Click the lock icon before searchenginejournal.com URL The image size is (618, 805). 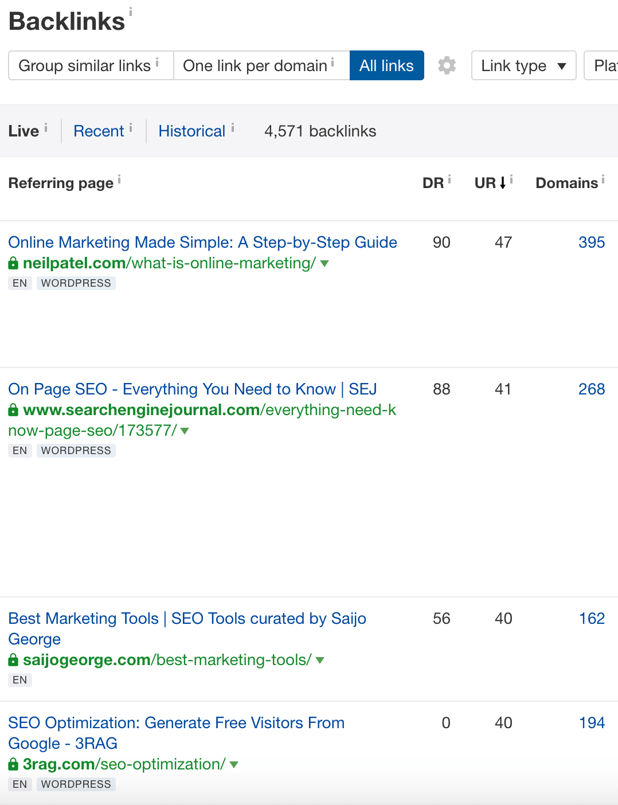[13, 410]
